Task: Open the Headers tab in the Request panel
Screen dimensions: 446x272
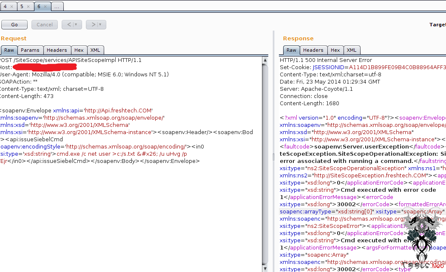Action: (57, 50)
